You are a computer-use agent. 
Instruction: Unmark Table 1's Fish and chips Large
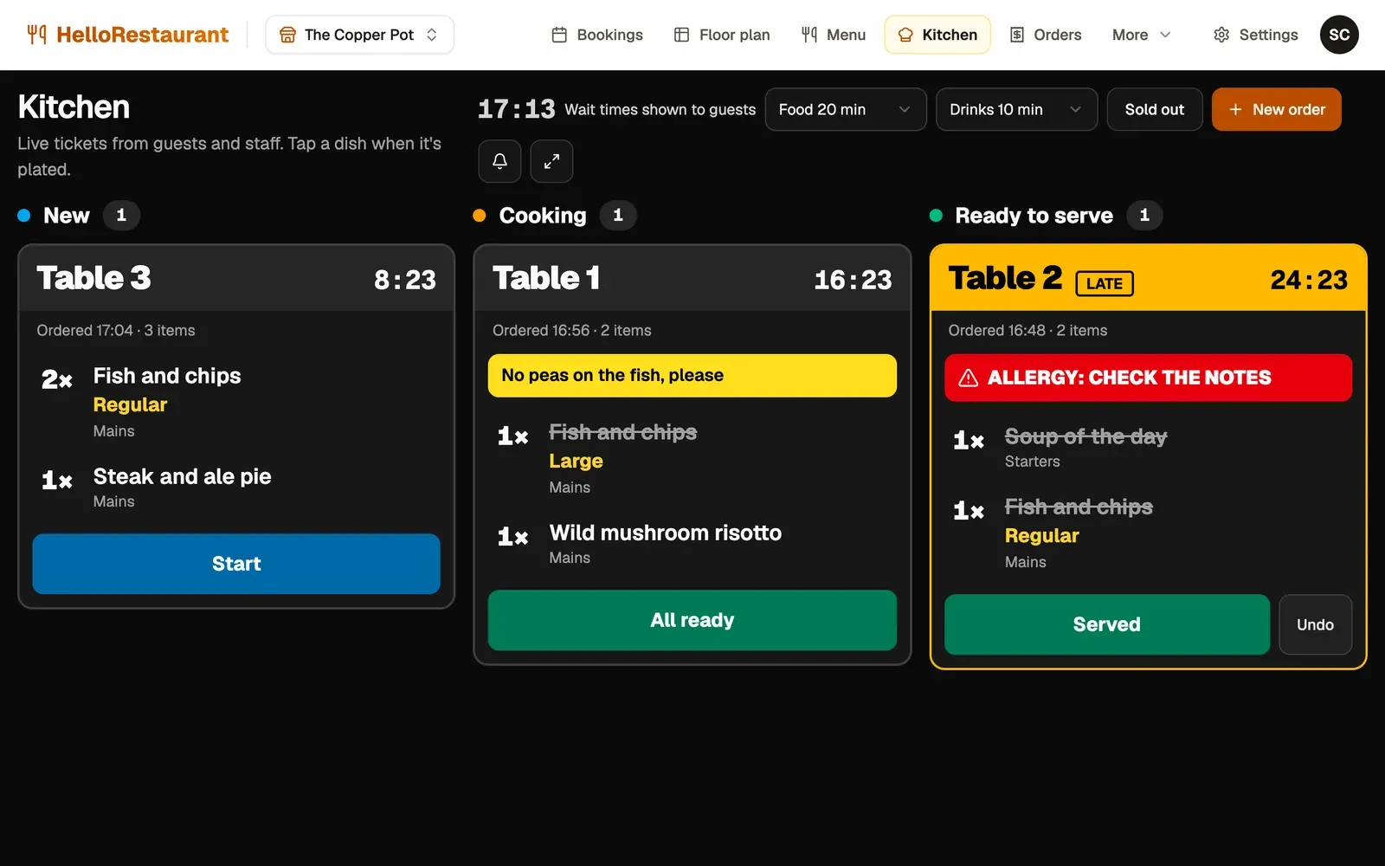tap(692, 458)
